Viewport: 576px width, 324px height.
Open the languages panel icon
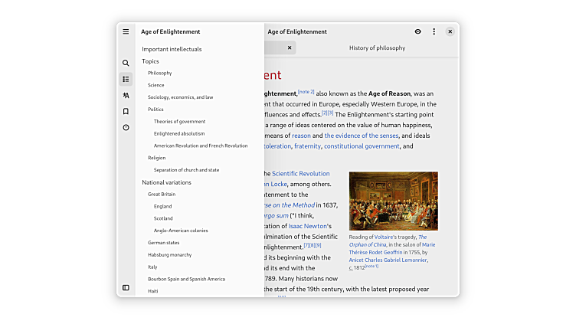point(126,95)
